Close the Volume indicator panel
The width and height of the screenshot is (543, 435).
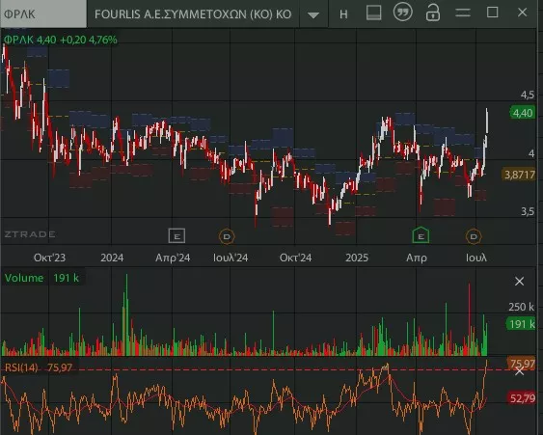(519, 282)
